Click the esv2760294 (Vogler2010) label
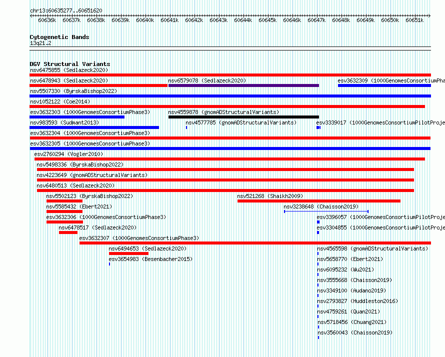445x357 pixels. (x=68, y=154)
